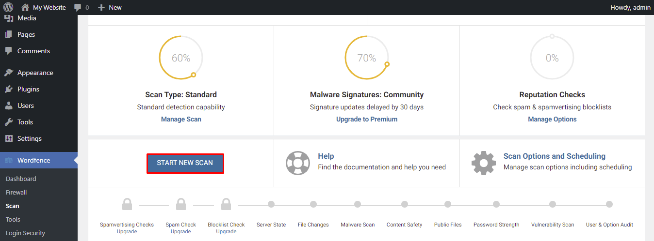Click the Pages sidebar icon
Screen dimensions: 654x241
pyautogui.click(x=9, y=34)
